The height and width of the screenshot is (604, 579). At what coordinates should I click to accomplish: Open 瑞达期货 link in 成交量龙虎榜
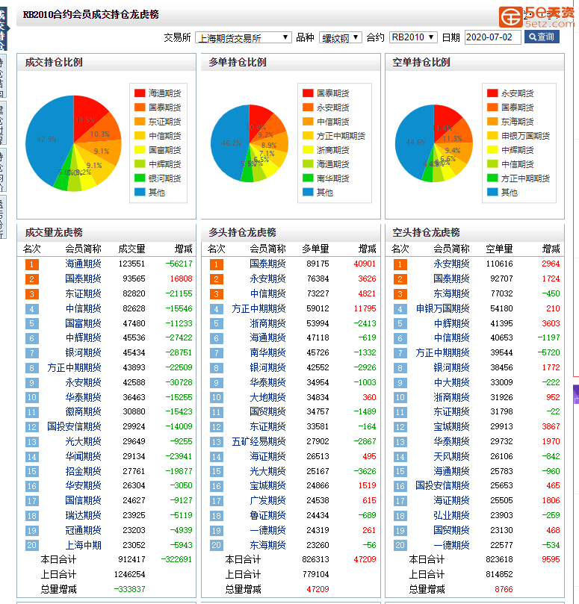tap(83, 516)
